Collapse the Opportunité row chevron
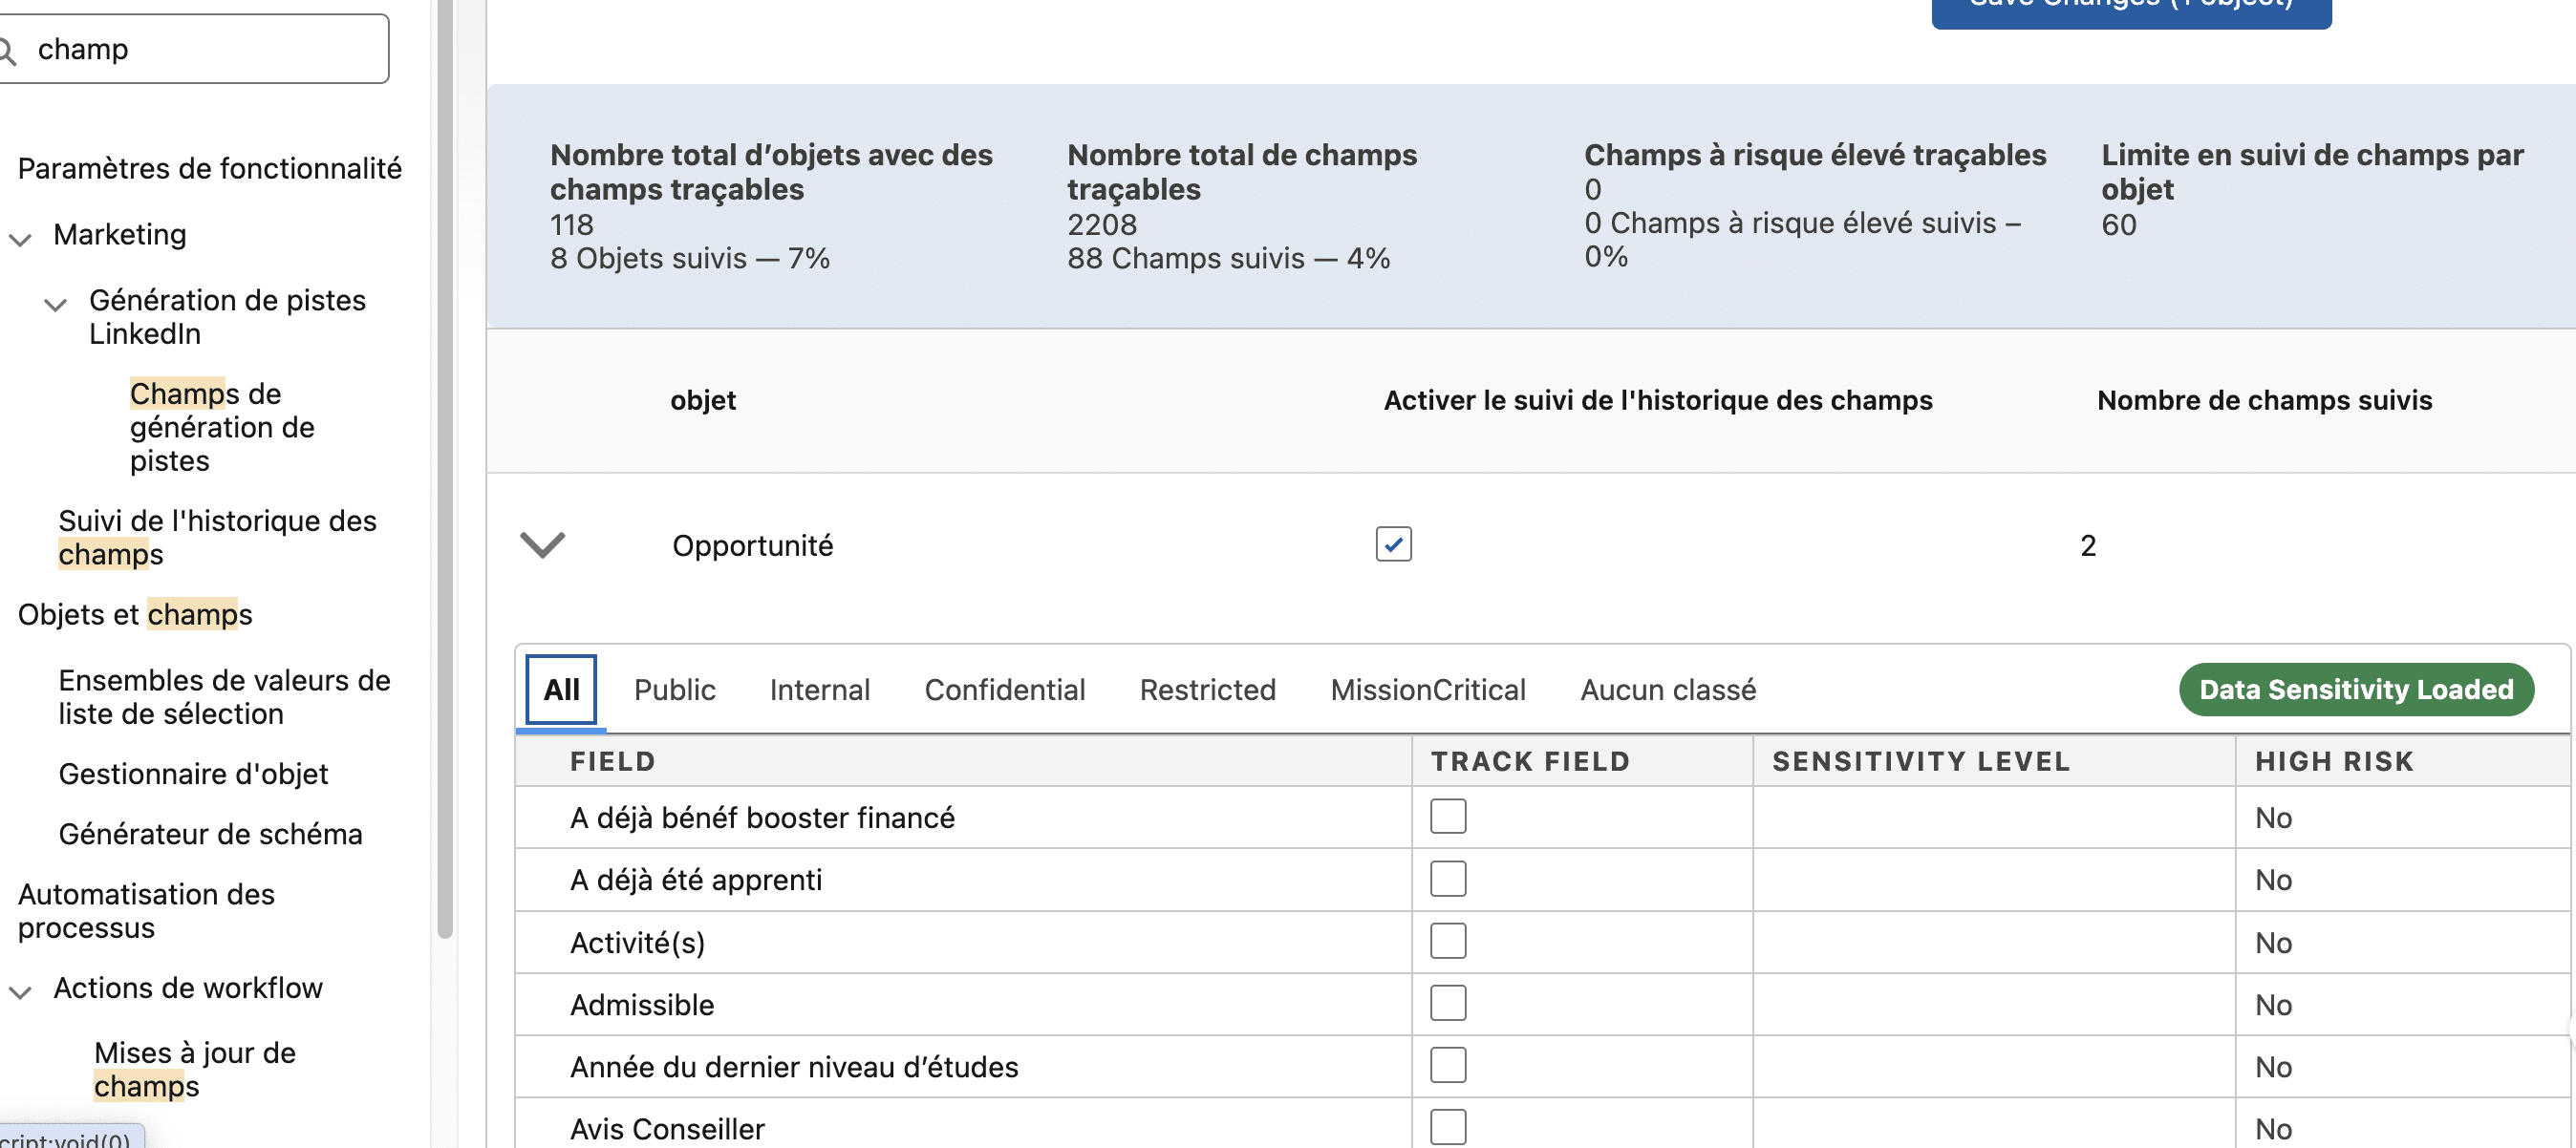Image resolution: width=2576 pixels, height=1148 pixels. click(543, 545)
